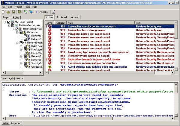180x126 pixels.
Task: Click error icon for Assemblies have strong names
Action: coord(49,30)
